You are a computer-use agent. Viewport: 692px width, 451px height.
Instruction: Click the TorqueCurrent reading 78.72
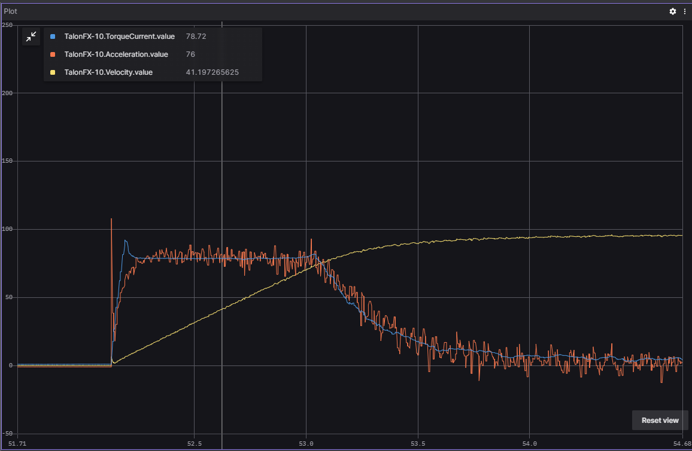(x=196, y=36)
